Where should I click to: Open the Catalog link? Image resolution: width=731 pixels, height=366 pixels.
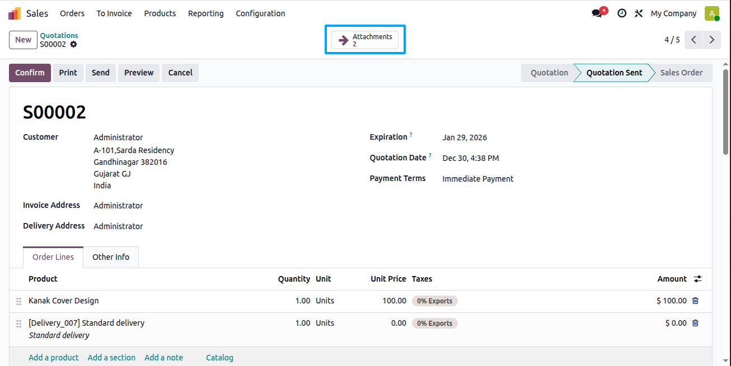[219, 358]
